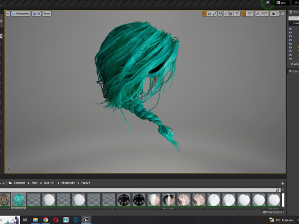Click the Outliner search field
Screen dimensions: 299x224
tap(293, 18)
